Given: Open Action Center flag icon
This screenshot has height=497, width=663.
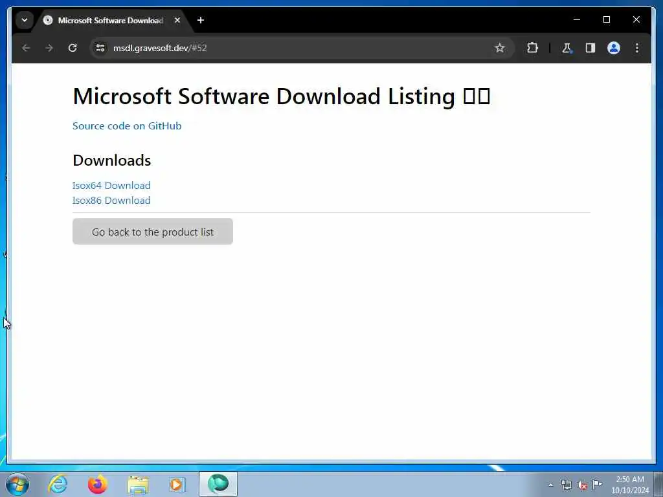Looking at the screenshot, I should [x=597, y=484].
